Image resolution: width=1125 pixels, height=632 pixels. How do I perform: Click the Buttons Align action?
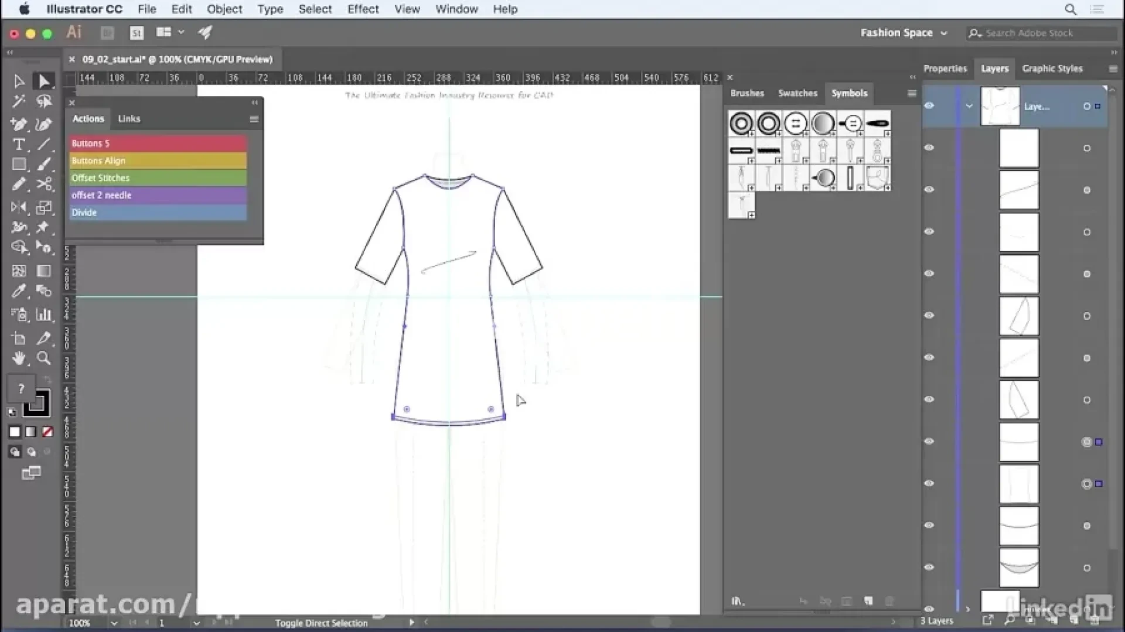coord(158,160)
